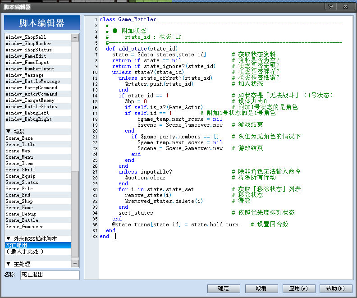Click the 取消 (Cancel) button

coord(261,289)
